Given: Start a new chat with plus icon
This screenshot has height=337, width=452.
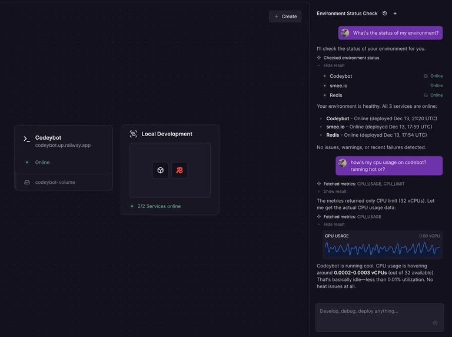Looking at the screenshot, I should (x=395, y=14).
